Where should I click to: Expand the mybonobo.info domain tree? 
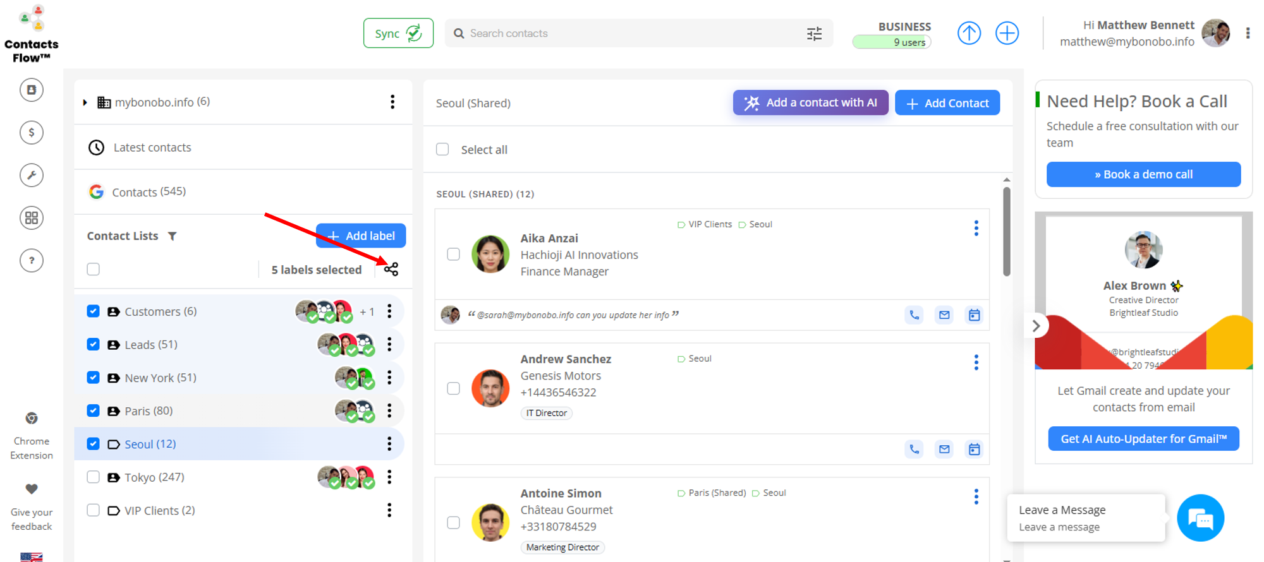coord(85,102)
